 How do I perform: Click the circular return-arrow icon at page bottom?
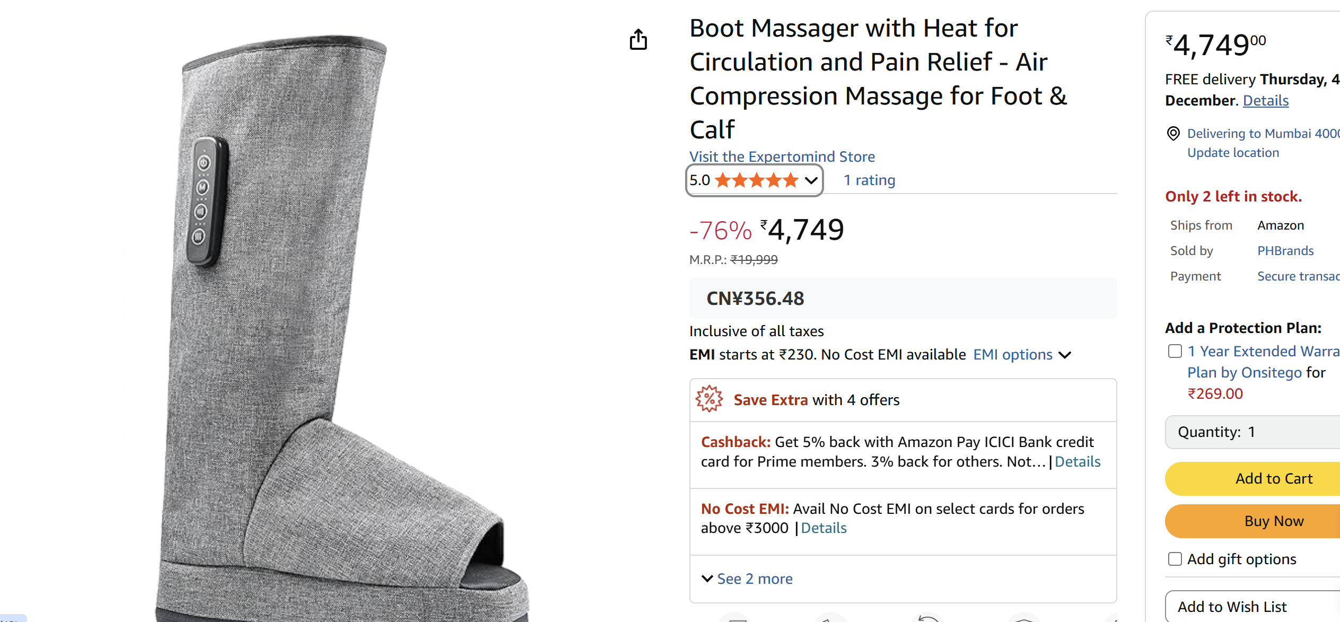coord(927,618)
